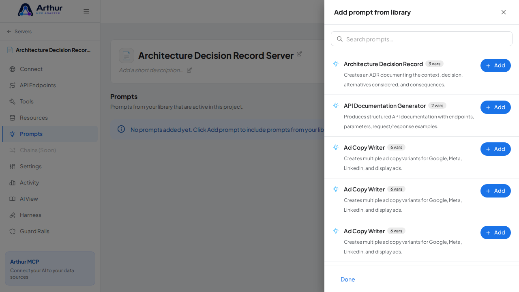Click the Activity chart icon

point(13,182)
